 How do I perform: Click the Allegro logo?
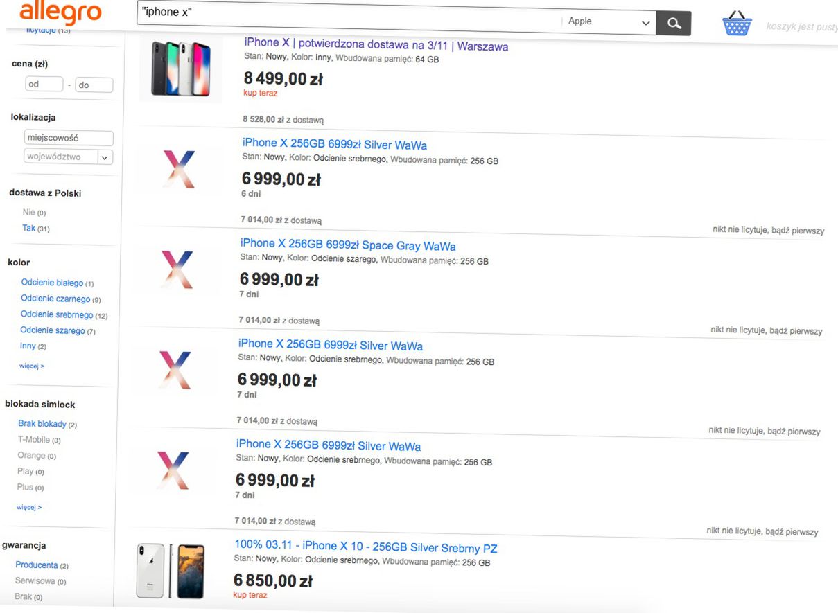pos(60,12)
